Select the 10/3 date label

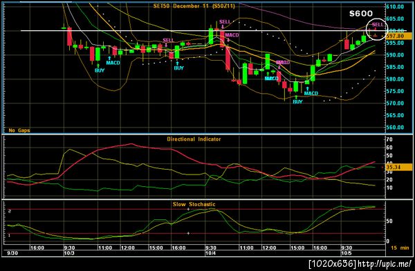(x=70, y=253)
